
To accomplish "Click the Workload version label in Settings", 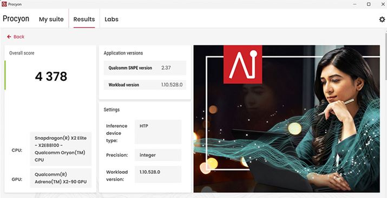I will [117, 176].
